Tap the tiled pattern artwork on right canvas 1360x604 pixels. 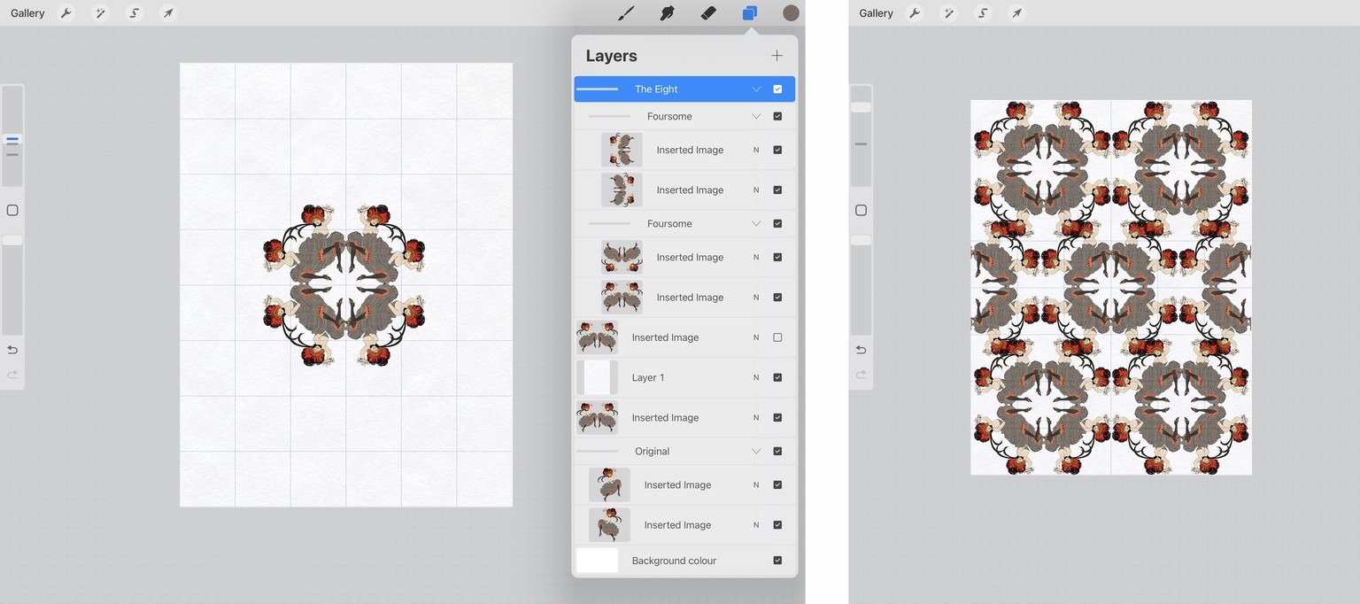point(1111,287)
